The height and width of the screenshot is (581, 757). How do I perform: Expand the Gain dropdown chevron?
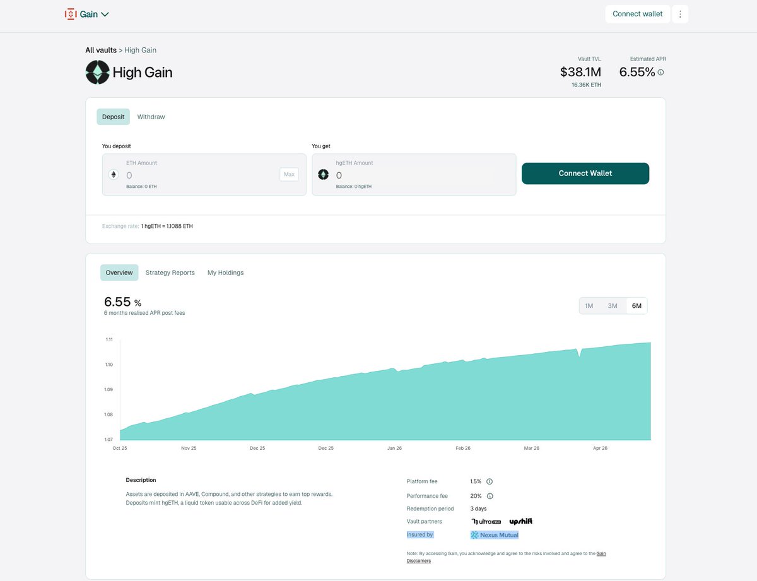[x=105, y=14]
